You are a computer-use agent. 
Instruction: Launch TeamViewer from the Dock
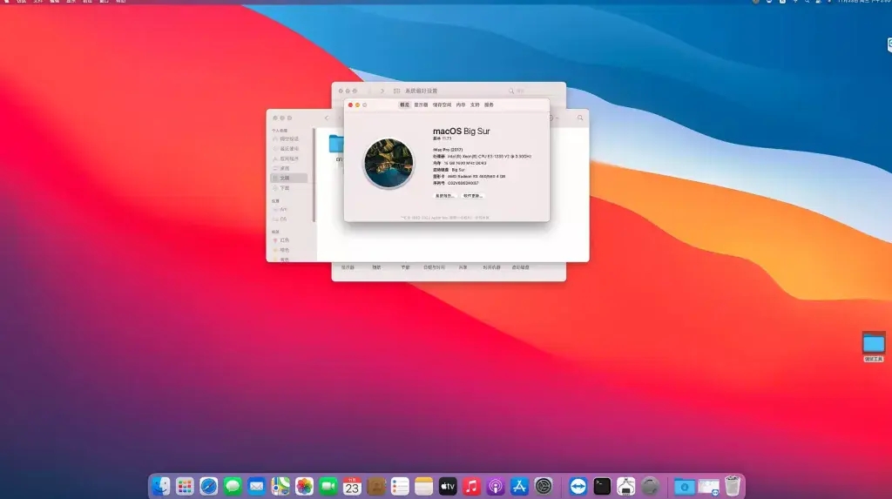coord(578,487)
